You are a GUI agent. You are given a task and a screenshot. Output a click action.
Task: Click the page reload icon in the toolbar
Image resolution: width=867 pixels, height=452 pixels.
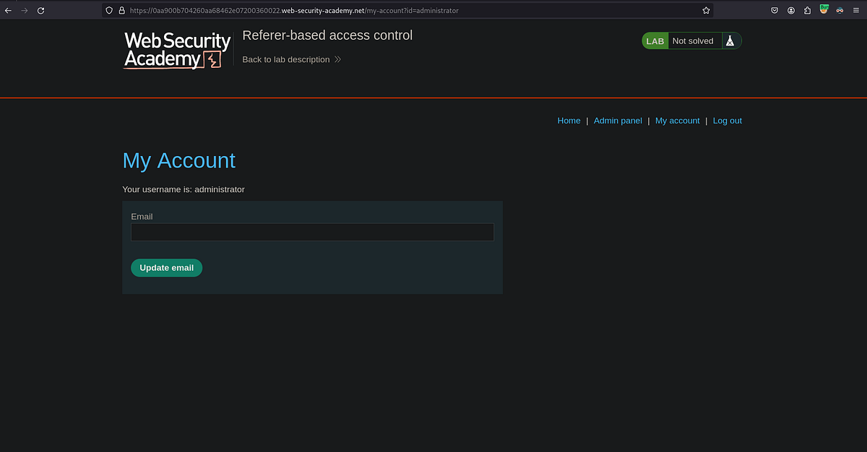pyautogui.click(x=41, y=10)
